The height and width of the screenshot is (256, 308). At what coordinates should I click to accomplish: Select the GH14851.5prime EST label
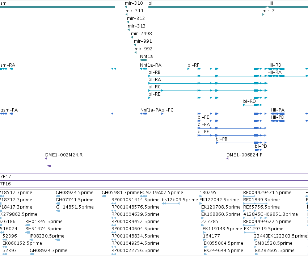coord(75,207)
